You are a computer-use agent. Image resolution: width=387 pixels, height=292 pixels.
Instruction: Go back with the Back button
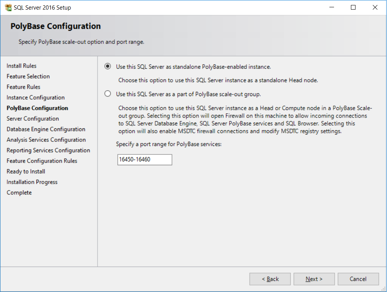pyautogui.click(x=270, y=279)
